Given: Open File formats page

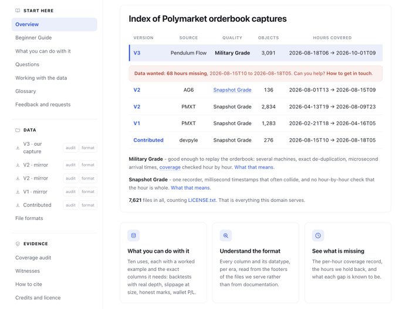Looking at the screenshot, I should 29,218.
